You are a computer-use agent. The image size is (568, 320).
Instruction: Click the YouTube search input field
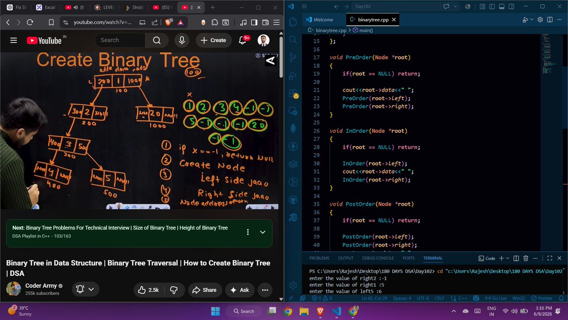point(119,40)
